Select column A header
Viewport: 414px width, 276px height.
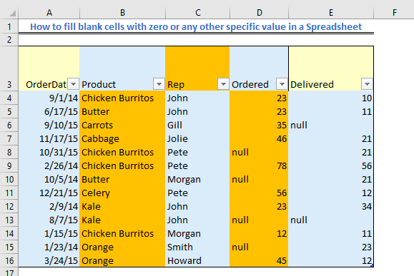(x=49, y=13)
